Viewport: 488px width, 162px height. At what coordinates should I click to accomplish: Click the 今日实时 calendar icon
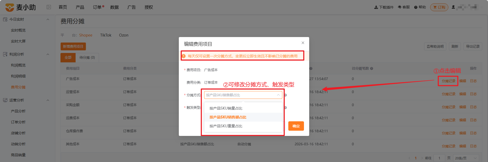(5, 19)
